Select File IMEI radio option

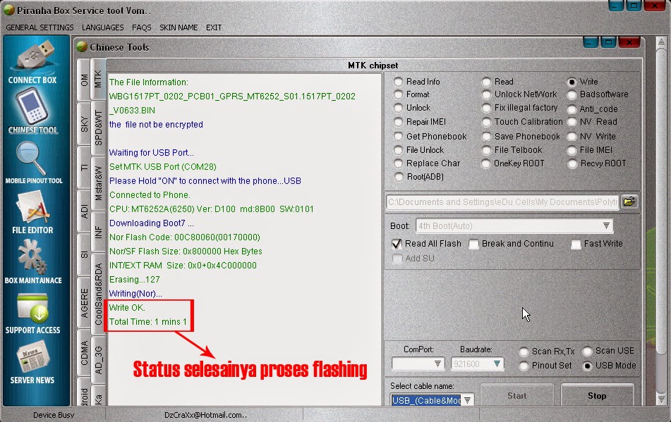point(572,150)
